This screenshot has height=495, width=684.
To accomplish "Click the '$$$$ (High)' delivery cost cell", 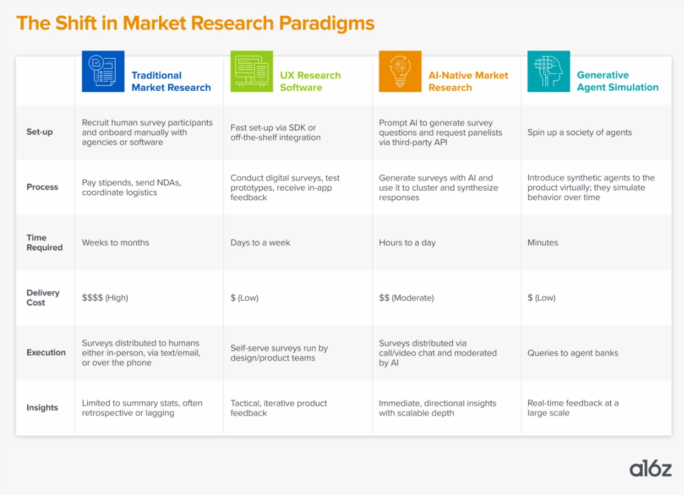I will [105, 298].
